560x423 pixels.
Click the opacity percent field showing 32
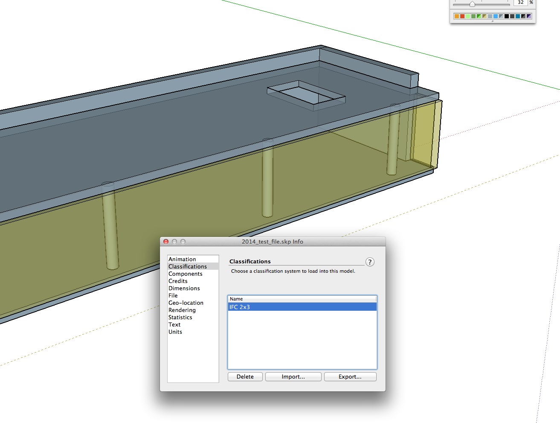point(520,3)
